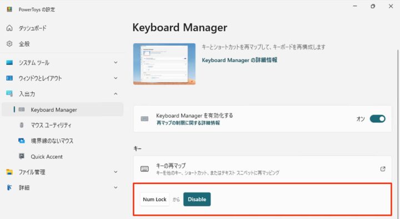Open the Quick Accent icon
400x219 pixels.
[22, 156]
